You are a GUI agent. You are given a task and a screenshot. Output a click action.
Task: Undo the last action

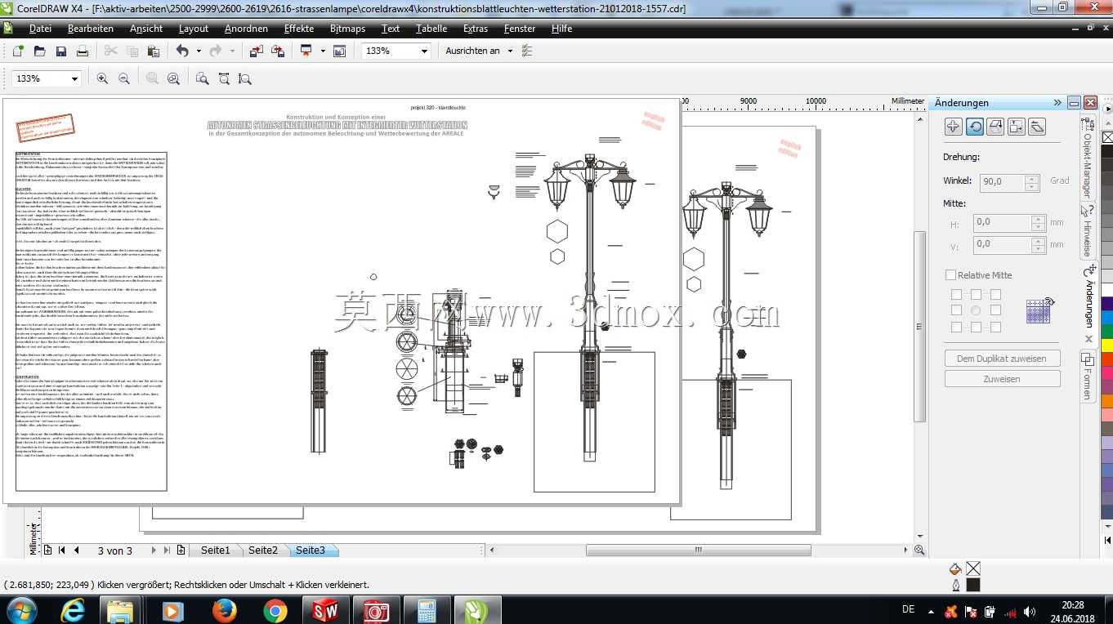coord(182,51)
